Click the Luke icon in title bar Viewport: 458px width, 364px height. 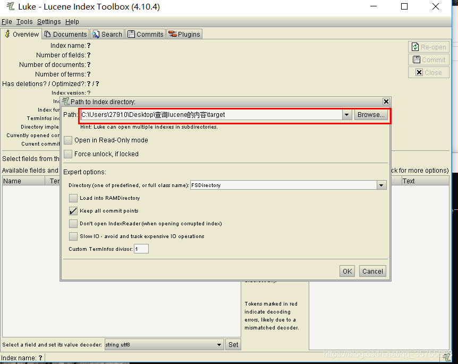click(10, 6)
